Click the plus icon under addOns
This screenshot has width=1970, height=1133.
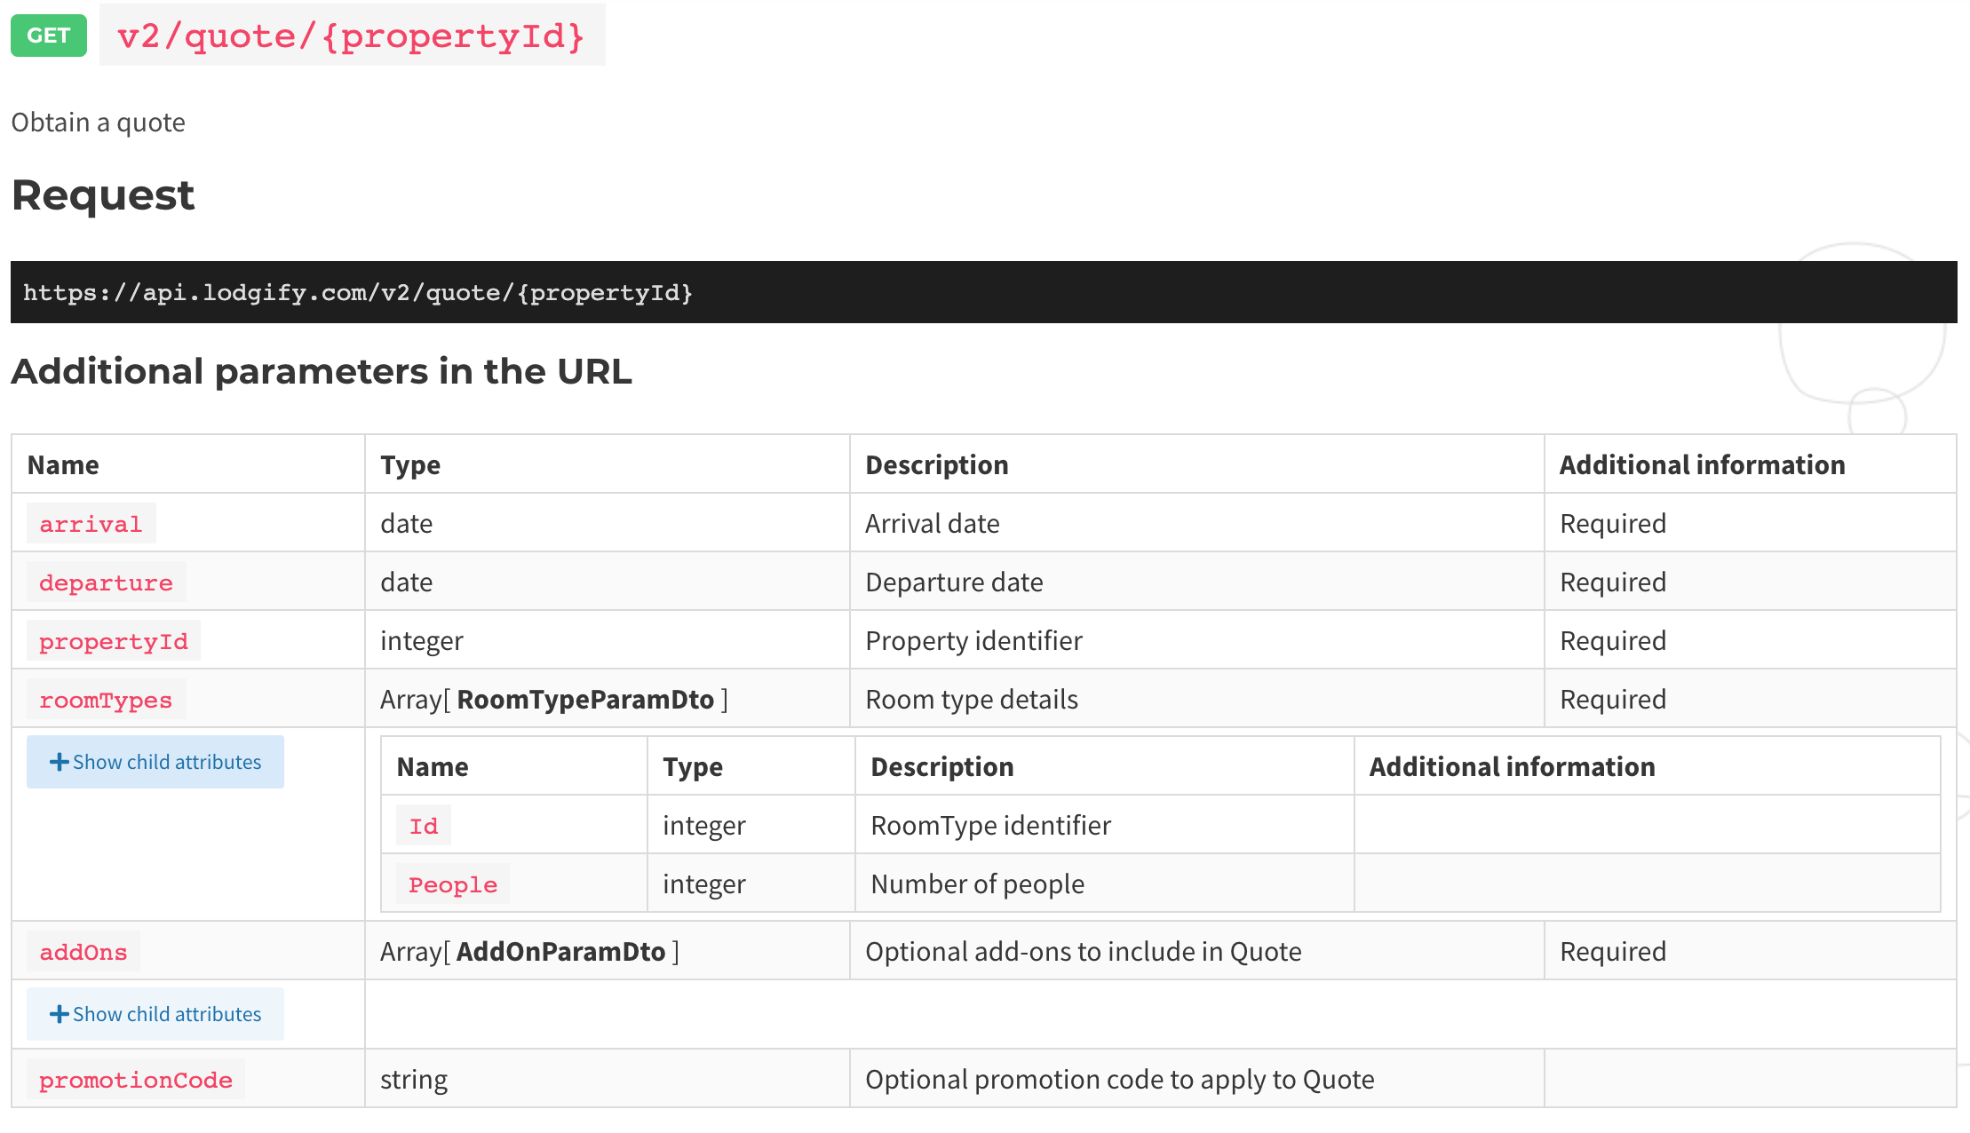59,1014
